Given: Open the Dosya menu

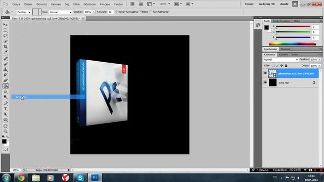Looking at the screenshot, I should (16, 4).
